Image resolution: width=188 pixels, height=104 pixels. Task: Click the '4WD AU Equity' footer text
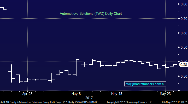tap(9, 102)
